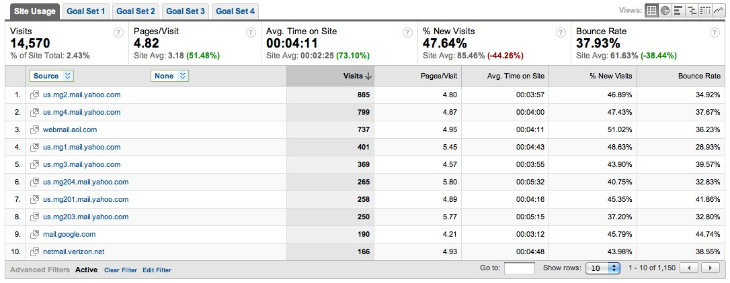The image size is (730, 283).
Task: Open the pivot table view
Action: [x=705, y=11]
